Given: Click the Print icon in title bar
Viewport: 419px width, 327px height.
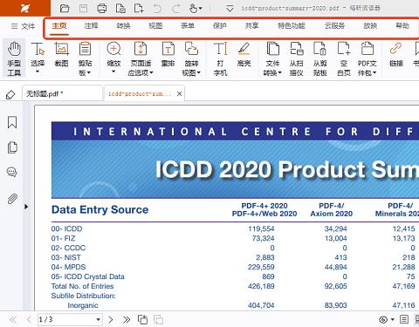Looking at the screenshot, I should [x=101, y=8].
